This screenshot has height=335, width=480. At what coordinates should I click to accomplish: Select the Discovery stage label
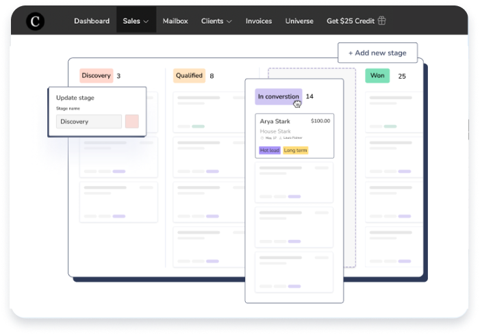(96, 76)
